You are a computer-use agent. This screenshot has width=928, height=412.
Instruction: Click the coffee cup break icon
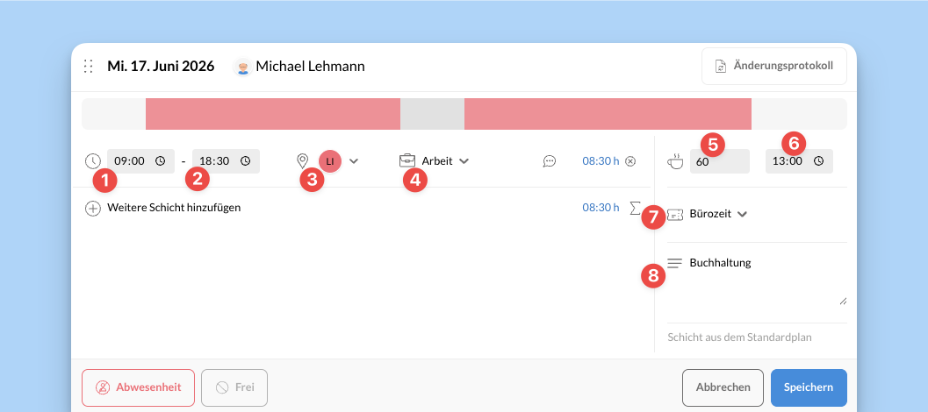(674, 160)
